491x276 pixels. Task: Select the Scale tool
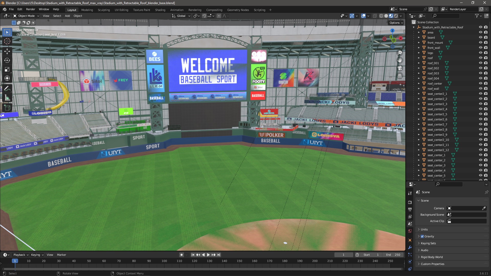[7, 69]
